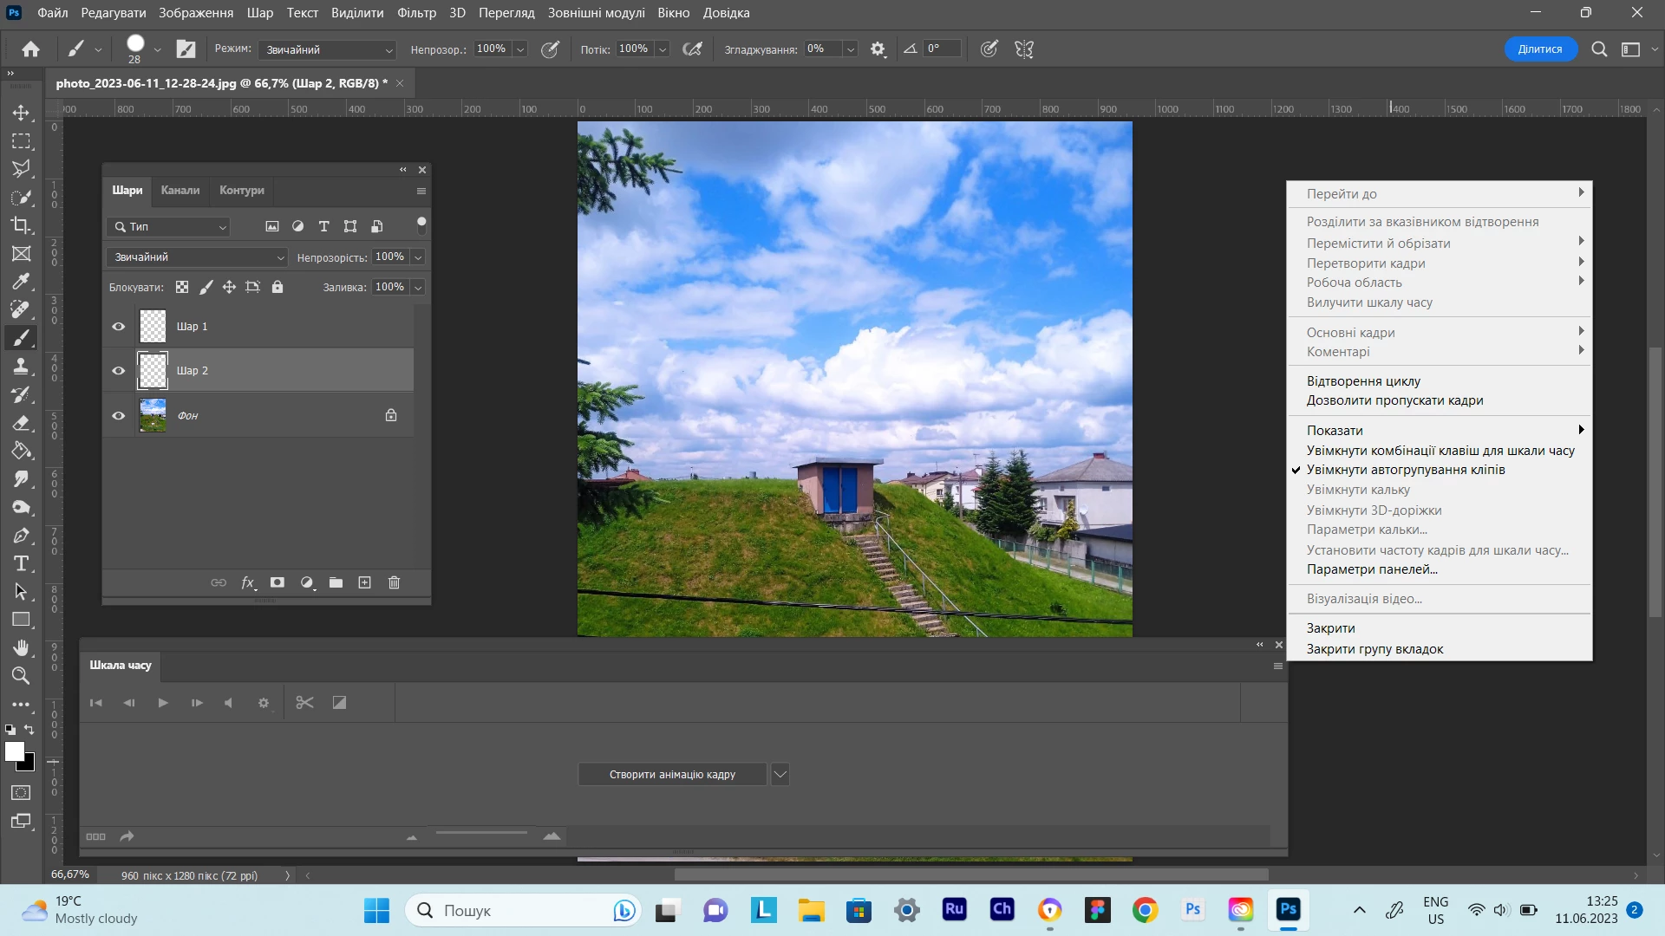
Task: Click the Створити анімацію кадру button
Action: [672, 774]
